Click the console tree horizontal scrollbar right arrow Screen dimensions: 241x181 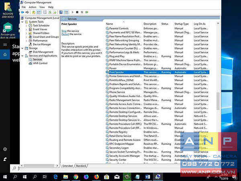tap(57, 166)
